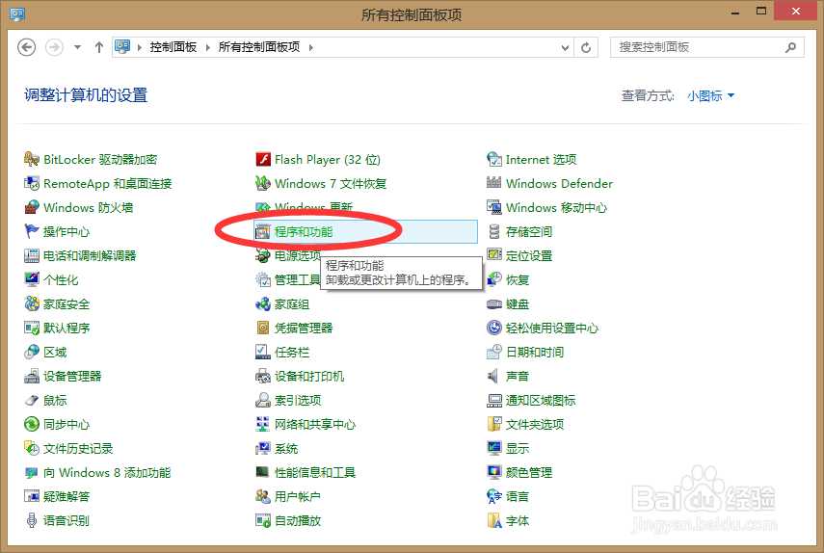
Task: Open the 声音 speaker icon
Action: pyautogui.click(x=494, y=376)
